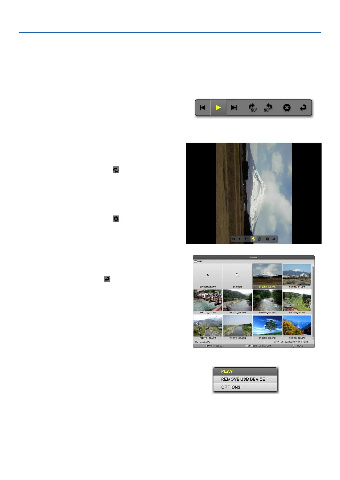Viewport: 340px width, 480px height.
Task: Choose OPTIONS from the popup menu
Action: (245, 387)
